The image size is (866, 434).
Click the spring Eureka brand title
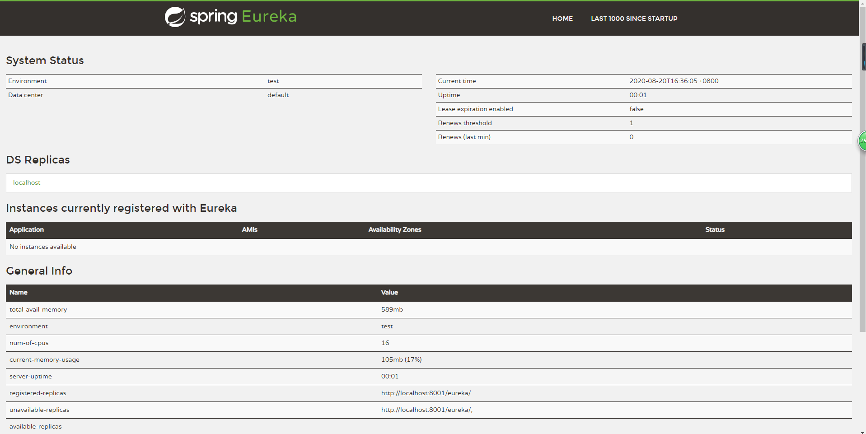pos(243,17)
